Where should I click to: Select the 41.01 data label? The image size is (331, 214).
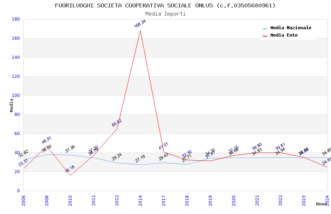point(164,146)
